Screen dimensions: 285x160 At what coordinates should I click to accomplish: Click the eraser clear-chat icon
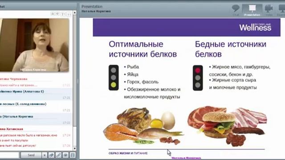tap(52, 155)
